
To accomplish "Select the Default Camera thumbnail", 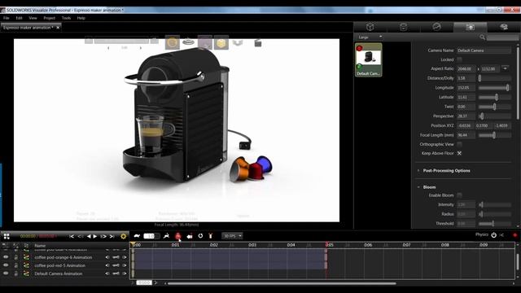I will click(x=369, y=59).
